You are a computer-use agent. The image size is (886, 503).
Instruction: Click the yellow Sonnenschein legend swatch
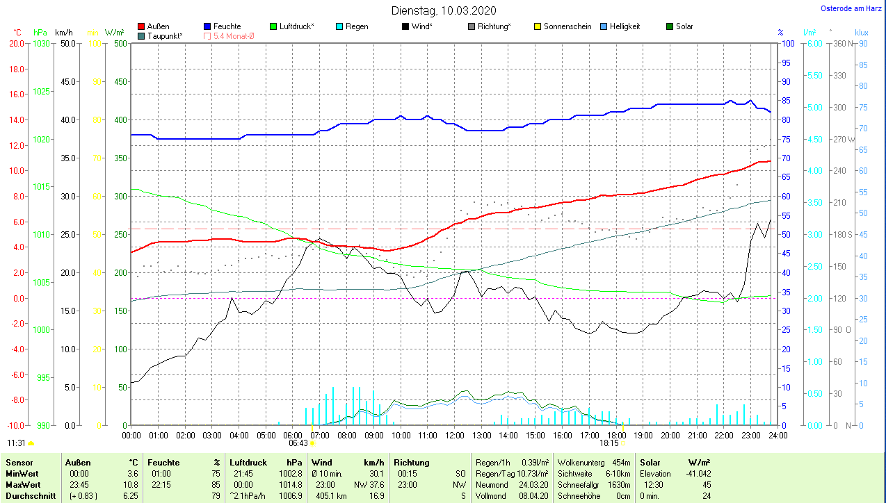click(538, 26)
